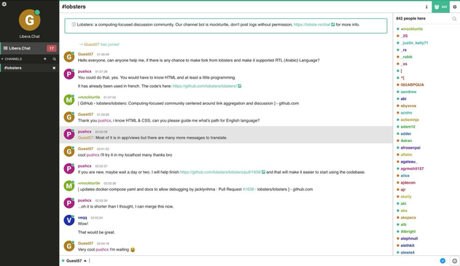This screenshot has width=460, height=266.
Task: Click pushcx mention in Thank you message
Action: [104, 120]
